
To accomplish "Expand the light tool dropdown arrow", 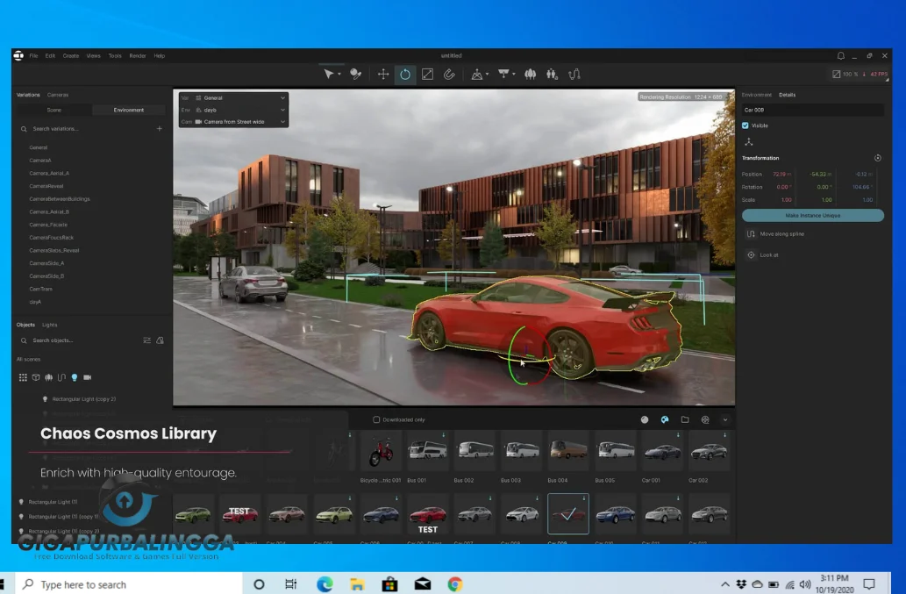I will [514, 74].
